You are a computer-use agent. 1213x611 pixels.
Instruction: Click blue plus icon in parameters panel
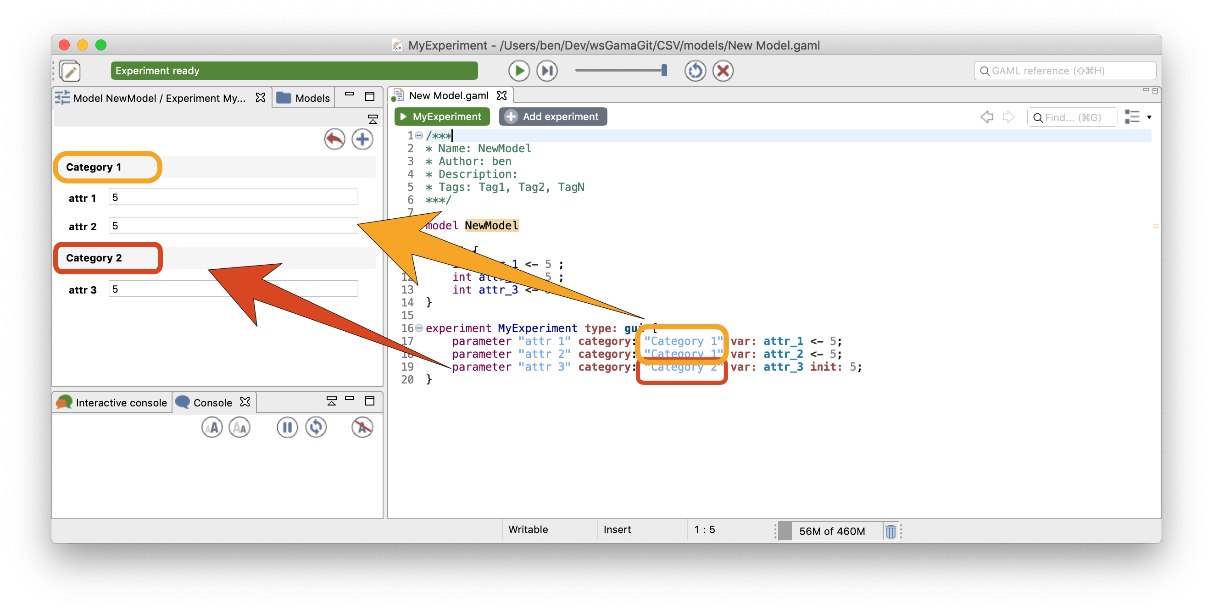362,139
